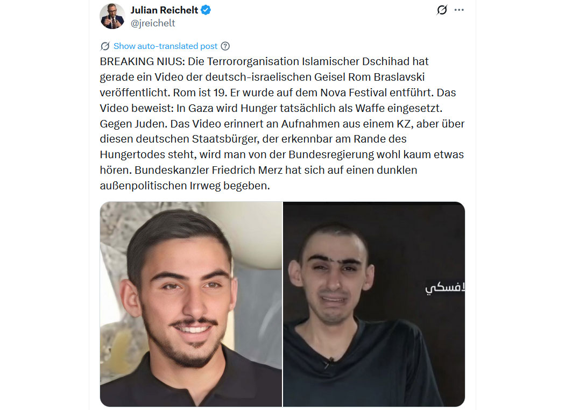Click 'Friedrich Merz' in the post text
The image size is (565, 410).
coord(247,170)
